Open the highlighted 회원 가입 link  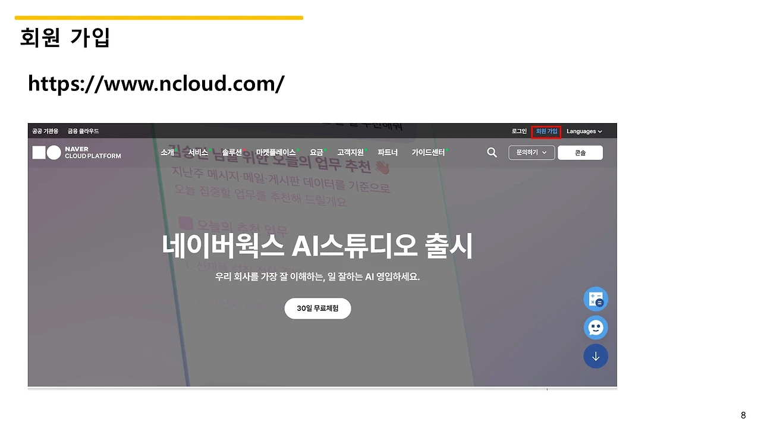point(546,131)
